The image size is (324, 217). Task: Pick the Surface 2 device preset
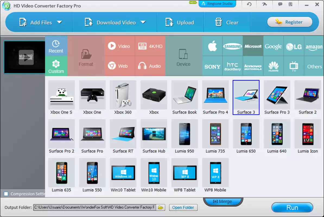tap(308, 97)
